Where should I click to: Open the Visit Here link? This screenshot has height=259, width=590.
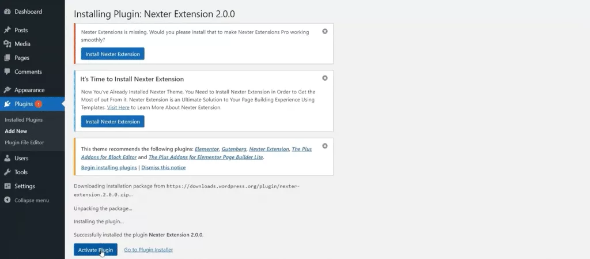click(x=118, y=107)
